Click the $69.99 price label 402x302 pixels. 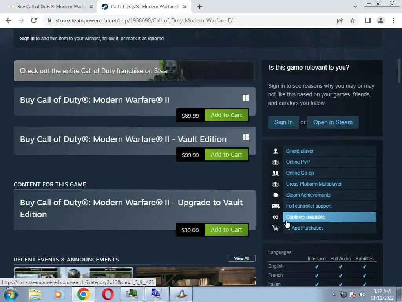click(x=190, y=116)
